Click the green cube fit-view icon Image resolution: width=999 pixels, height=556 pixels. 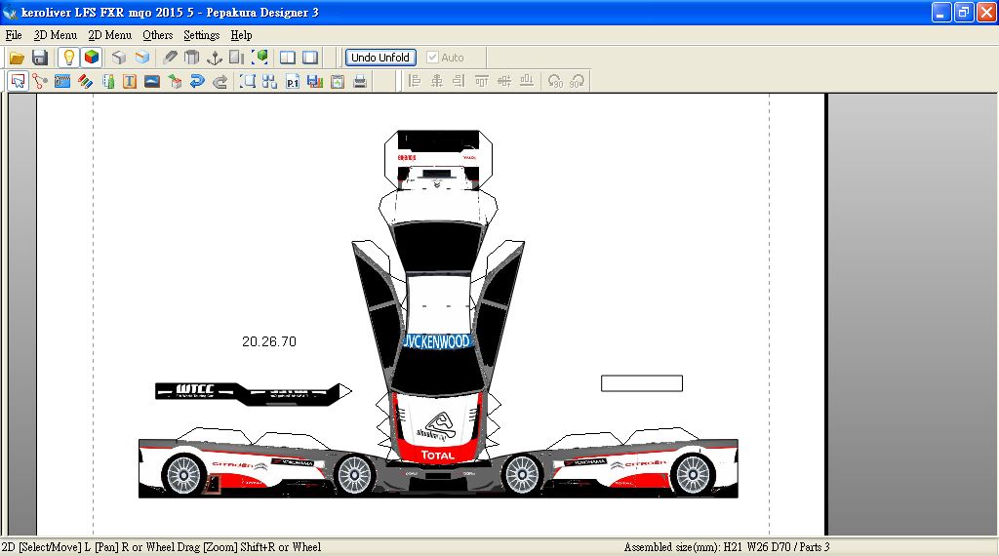[x=260, y=58]
